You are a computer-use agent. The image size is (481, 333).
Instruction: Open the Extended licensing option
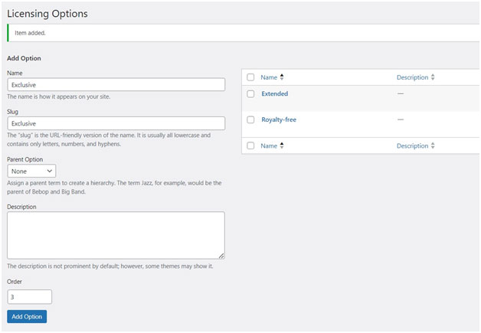click(274, 94)
